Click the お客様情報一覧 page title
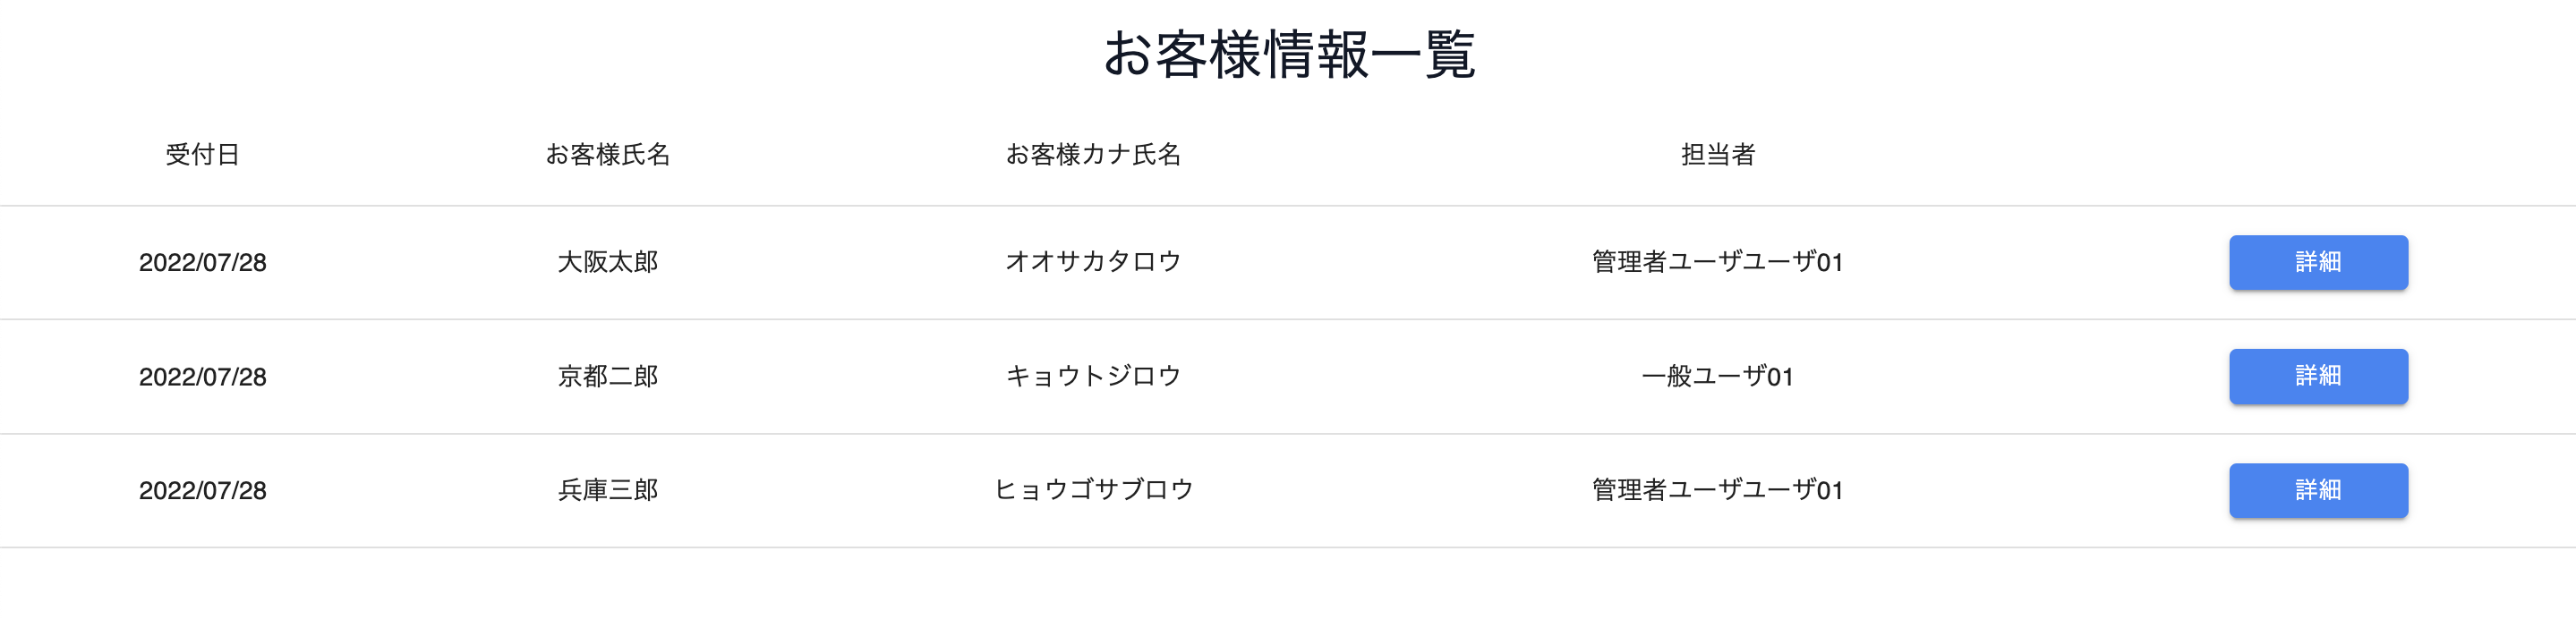 [x=1288, y=55]
